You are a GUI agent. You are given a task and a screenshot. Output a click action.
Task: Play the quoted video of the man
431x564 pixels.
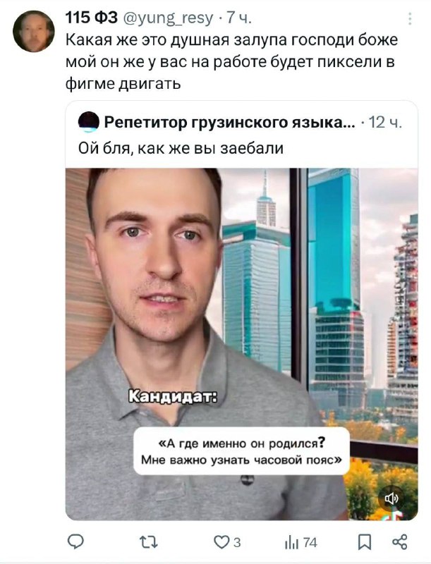(241, 344)
